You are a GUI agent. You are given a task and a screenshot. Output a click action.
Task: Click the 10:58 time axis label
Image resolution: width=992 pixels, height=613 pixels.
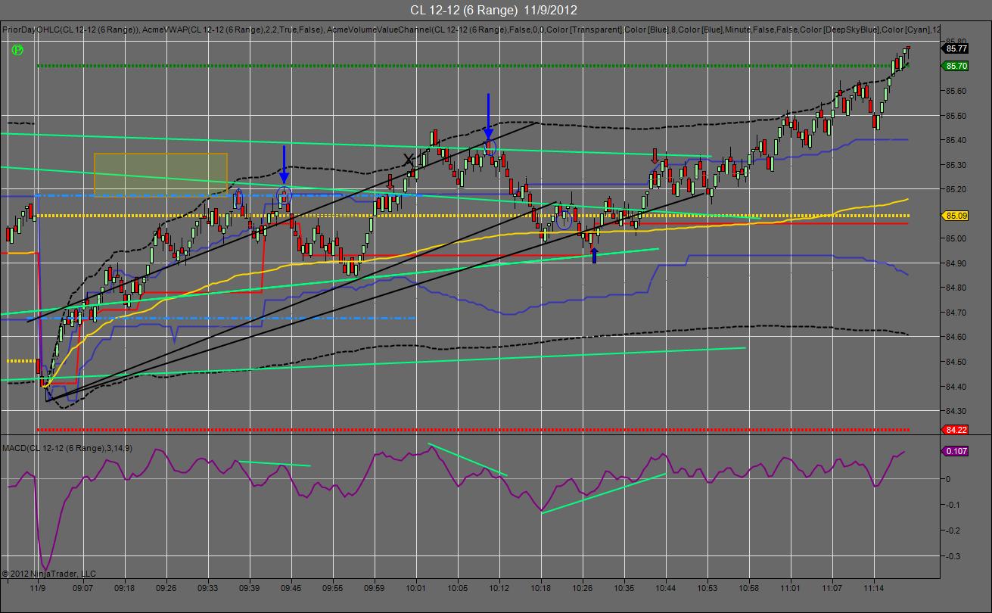(x=749, y=587)
